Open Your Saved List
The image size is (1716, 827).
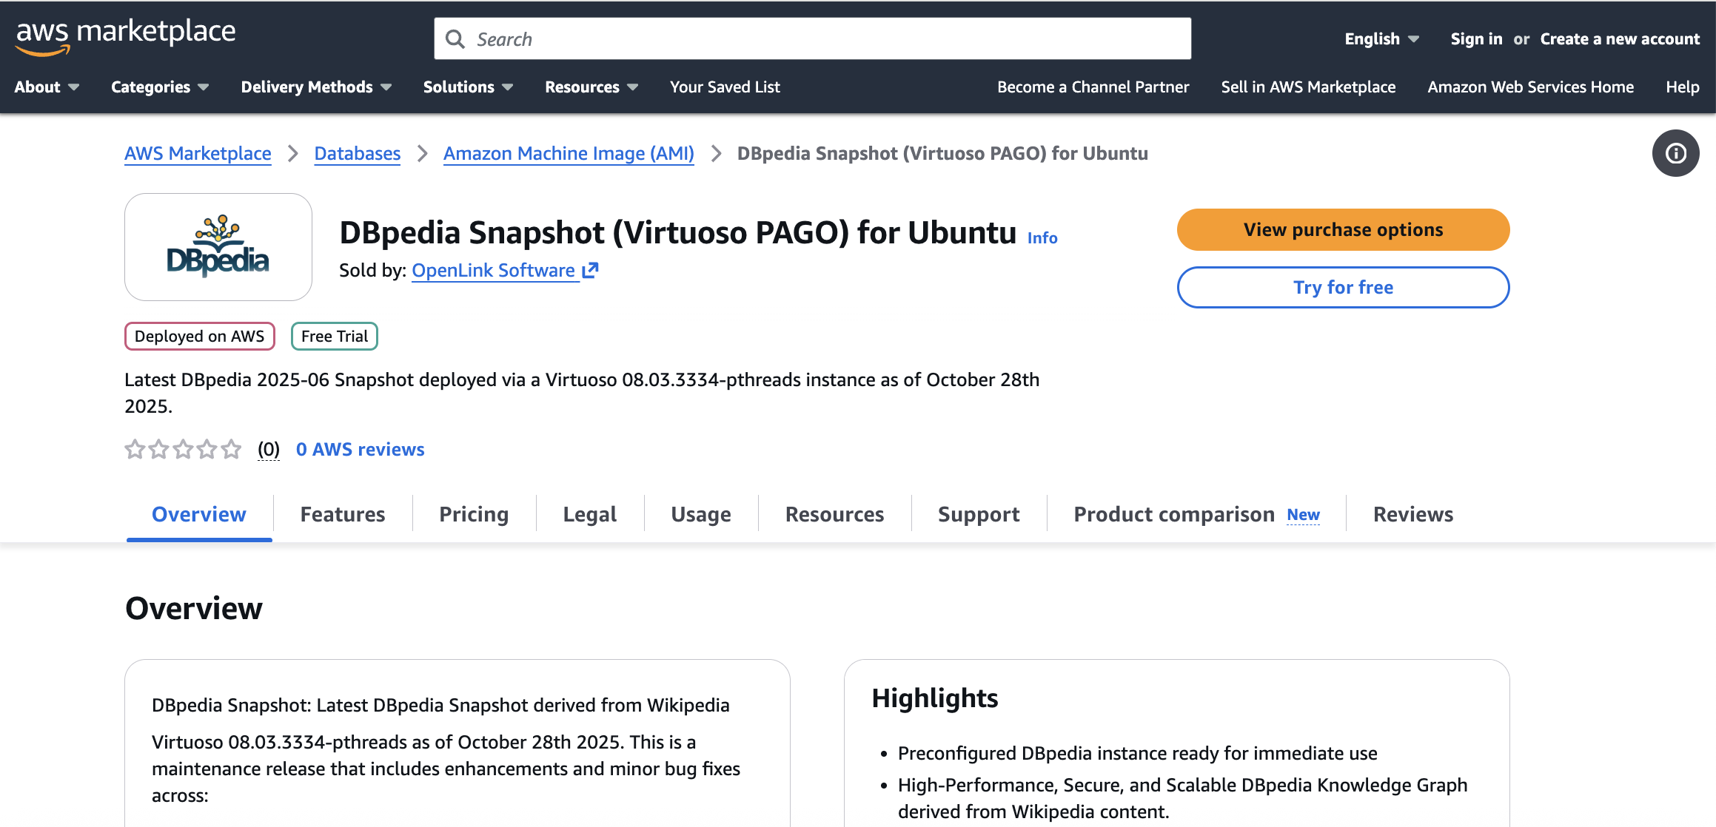click(725, 87)
